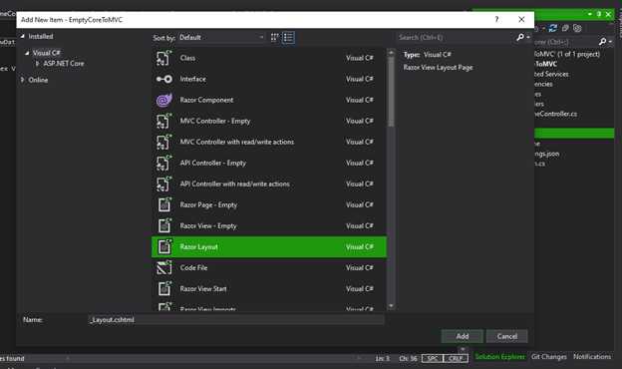This screenshot has width=622, height=369.
Task: Click the Code File template icon
Action: point(163,268)
